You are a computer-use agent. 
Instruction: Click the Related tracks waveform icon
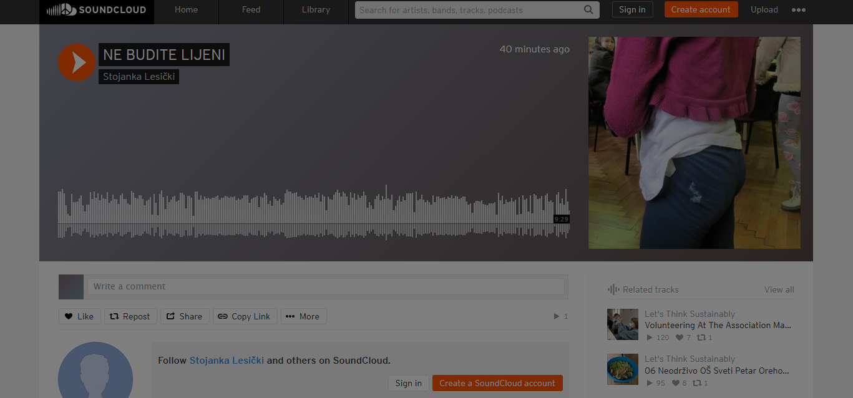613,289
